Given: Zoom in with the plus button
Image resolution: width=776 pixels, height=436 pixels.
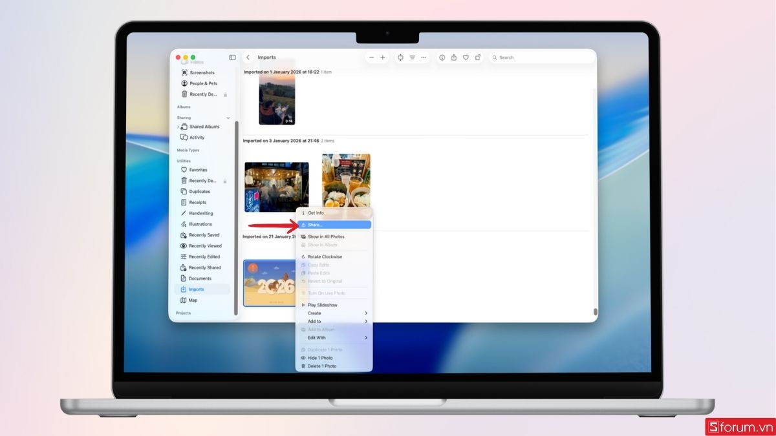Looking at the screenshot, I should [x=383, y=57].
